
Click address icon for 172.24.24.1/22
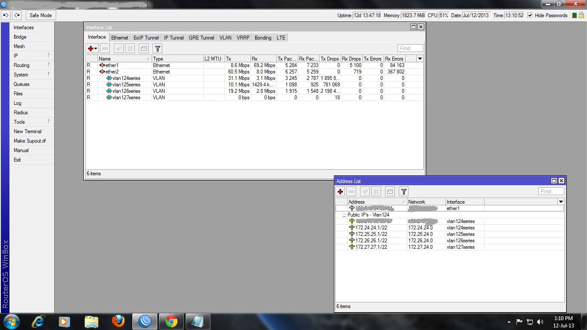point(352,228)
